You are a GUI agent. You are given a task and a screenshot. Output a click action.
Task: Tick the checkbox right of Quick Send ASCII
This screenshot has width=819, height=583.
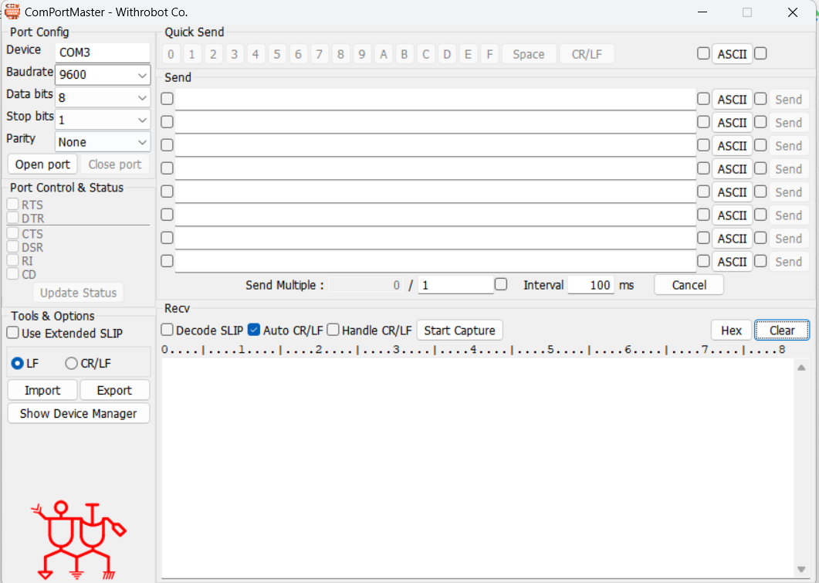click(x=760, y=54)
